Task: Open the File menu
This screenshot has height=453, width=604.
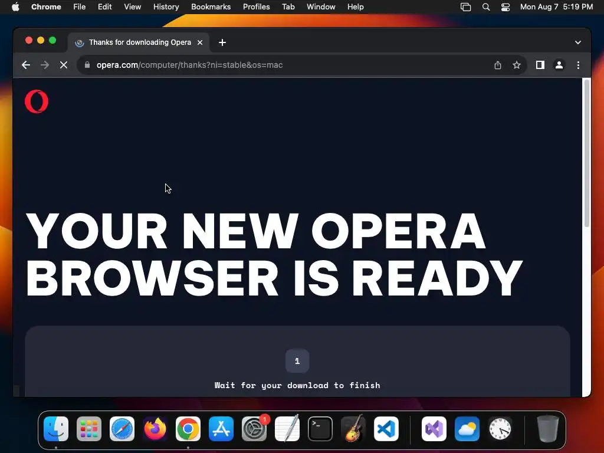Action: coord(80,7)
